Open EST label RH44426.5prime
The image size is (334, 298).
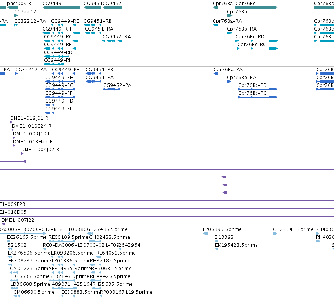tap(110, 277)
